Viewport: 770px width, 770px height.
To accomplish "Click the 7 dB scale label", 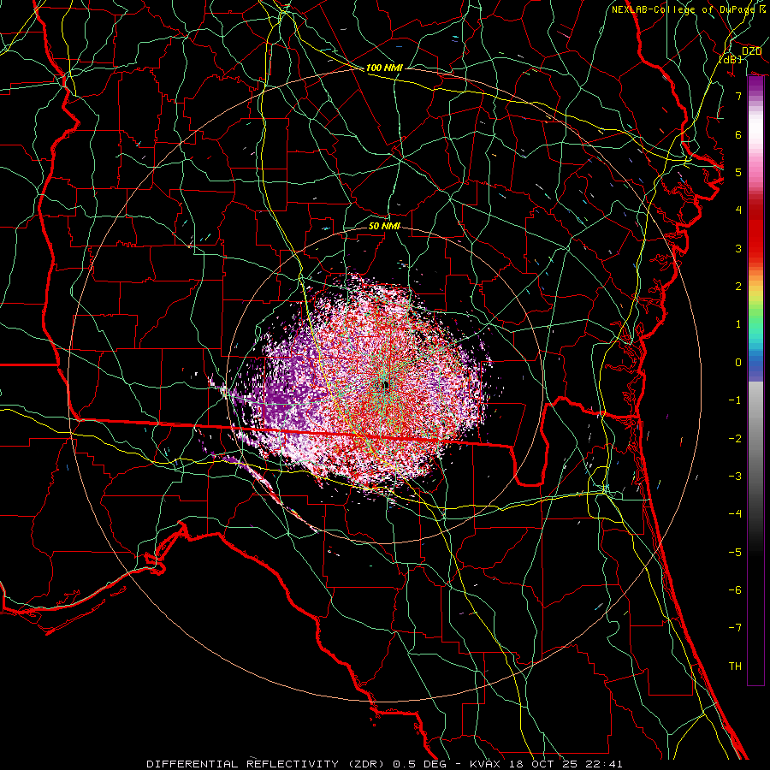I will tap(738, 96).
